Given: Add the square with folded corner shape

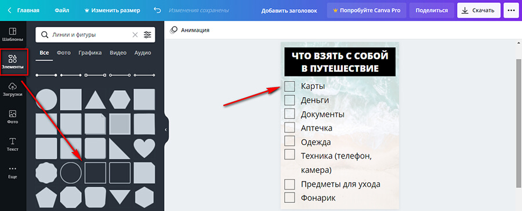Looking at the screenshot, I should (x=95, y=124).
